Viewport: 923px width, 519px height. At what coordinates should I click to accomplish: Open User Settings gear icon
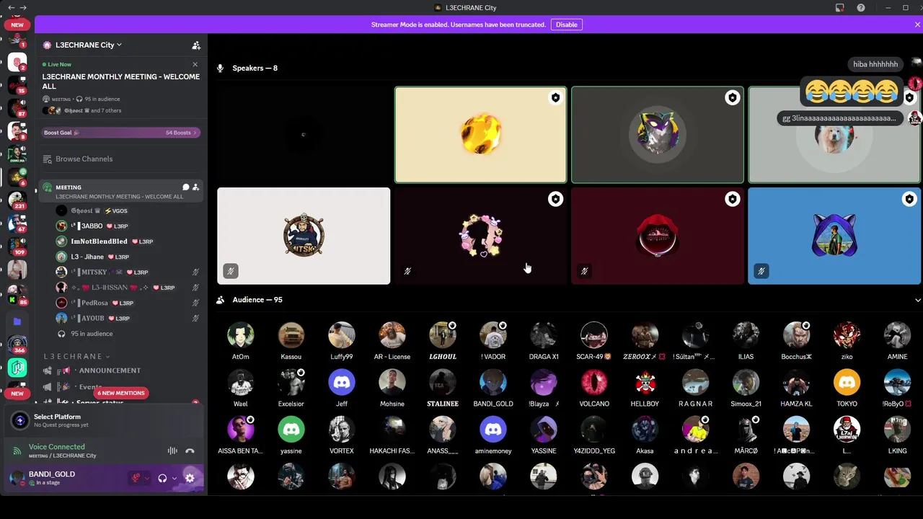(x=190, y=478)
